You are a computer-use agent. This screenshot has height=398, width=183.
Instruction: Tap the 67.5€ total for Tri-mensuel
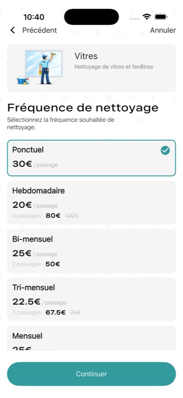56,313
